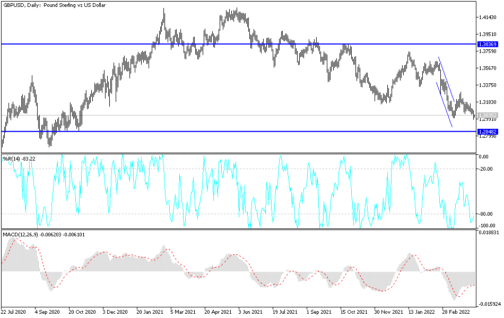This screenshot has width=504, height=318.
Task: Click the GBPUSD, Daily chart title text
Action: tap(54, 5)
